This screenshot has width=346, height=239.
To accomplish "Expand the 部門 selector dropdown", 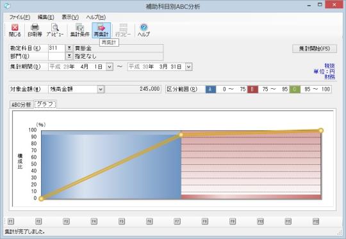I will (x=69, y=56).
